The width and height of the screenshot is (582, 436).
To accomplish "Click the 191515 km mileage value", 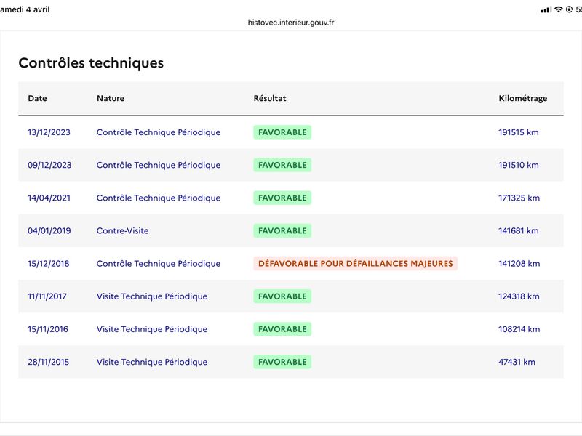I will [x=519, y=132].
